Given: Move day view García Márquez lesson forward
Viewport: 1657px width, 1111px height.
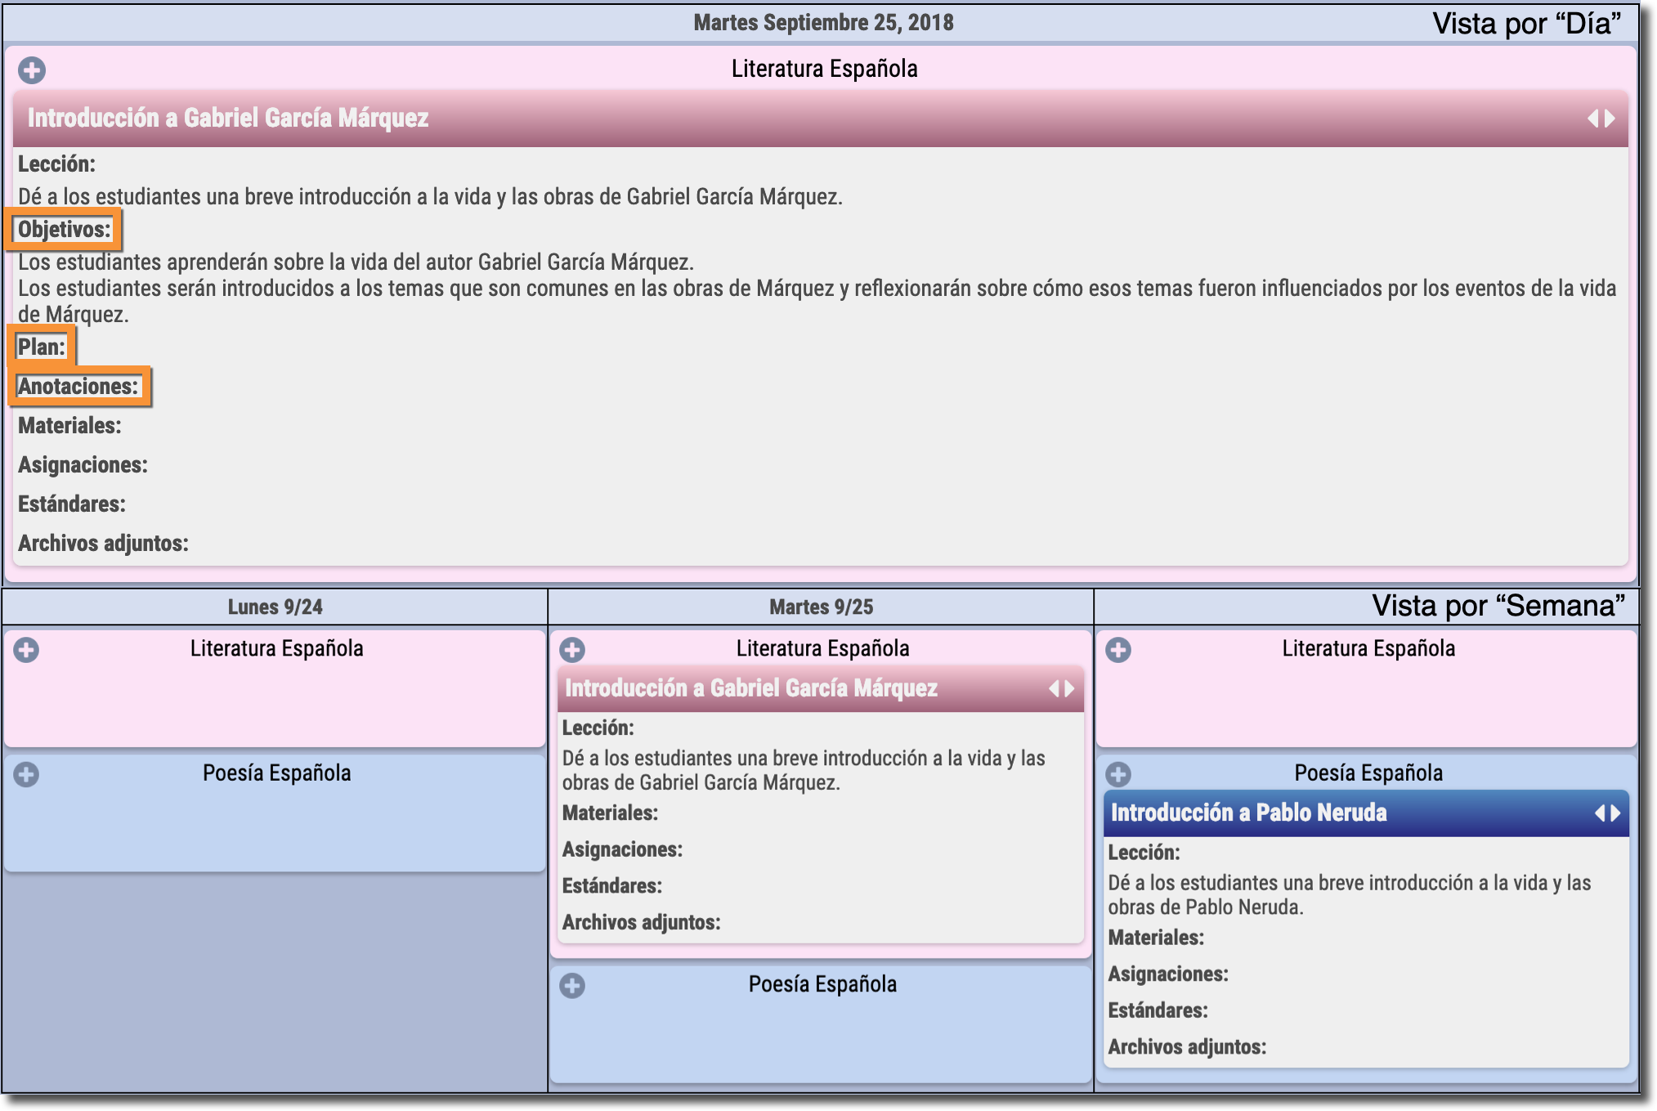Looking at the screenshot, I should pos(1610,119).
